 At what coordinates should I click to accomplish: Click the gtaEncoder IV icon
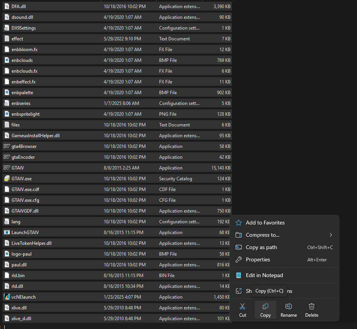[x=7, y=157]
